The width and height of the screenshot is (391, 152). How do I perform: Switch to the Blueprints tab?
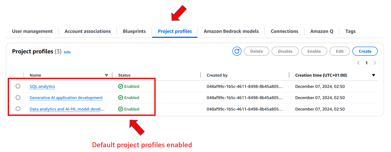click(x=134, y=31)
